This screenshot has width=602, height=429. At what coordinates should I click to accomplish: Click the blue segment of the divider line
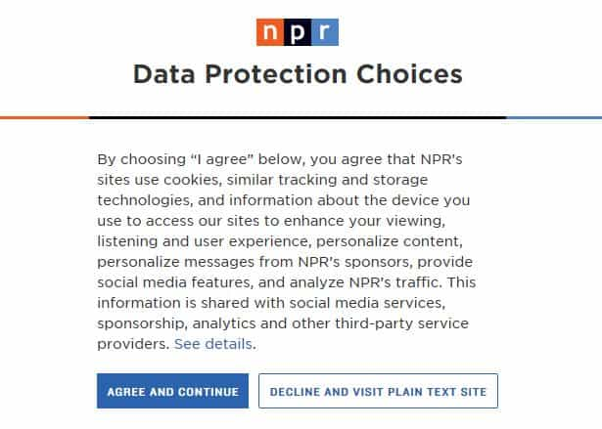pos(554,117)
